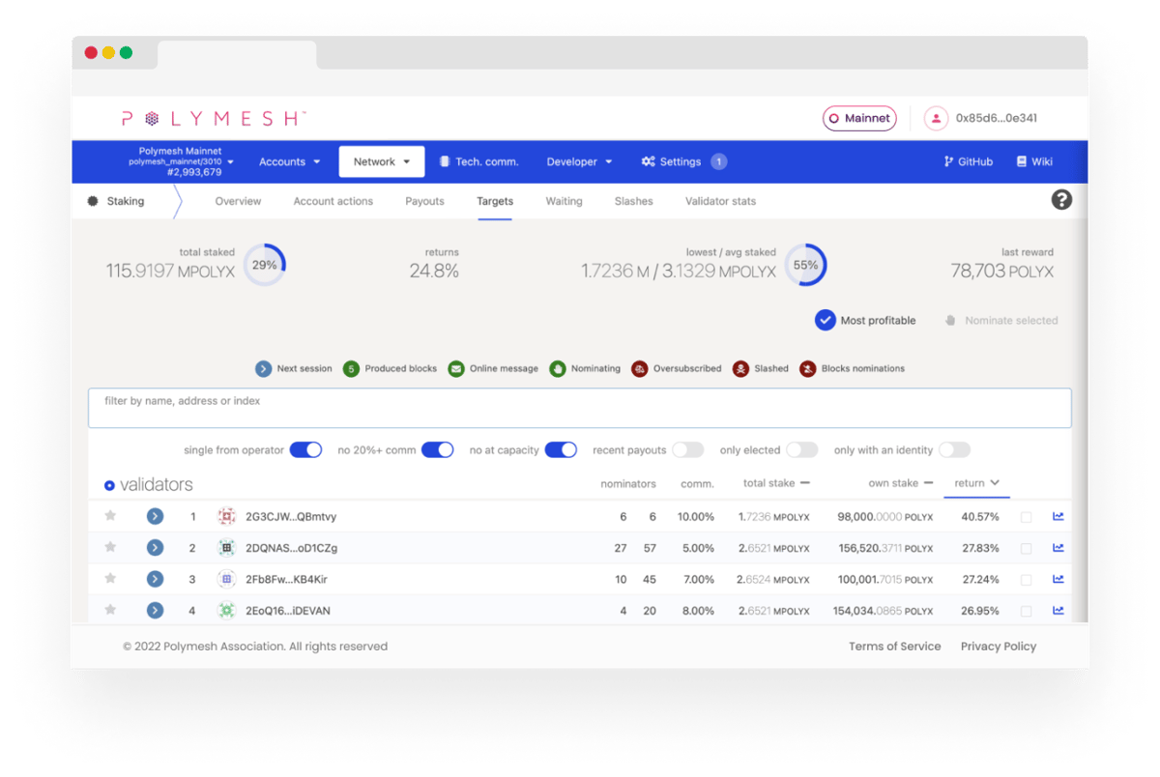Screen dimensions: 1160x777
Task: Favorite validator 2Fb8Fw...KB4Kir with star
Action: pyautogui.click(x=110, y=579)
